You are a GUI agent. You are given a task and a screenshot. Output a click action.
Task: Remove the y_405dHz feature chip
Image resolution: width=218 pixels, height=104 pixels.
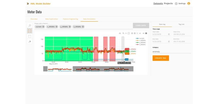tap(70, 27)
